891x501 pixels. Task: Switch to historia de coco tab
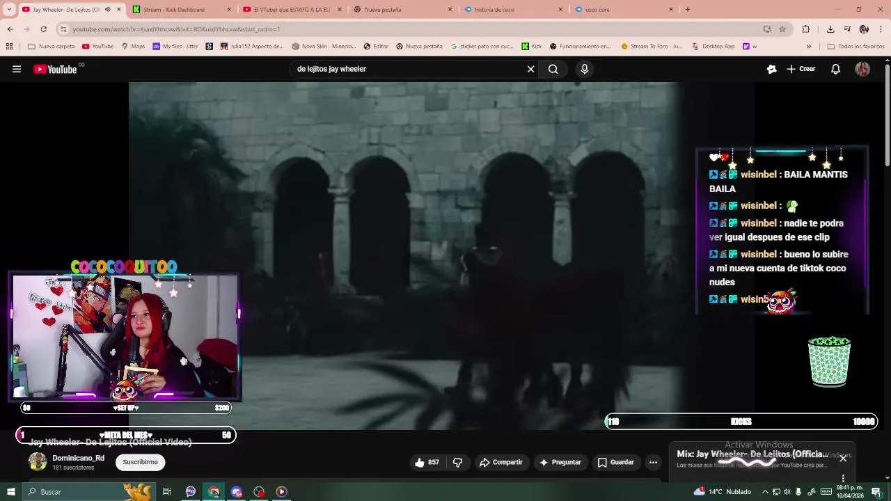512,10
